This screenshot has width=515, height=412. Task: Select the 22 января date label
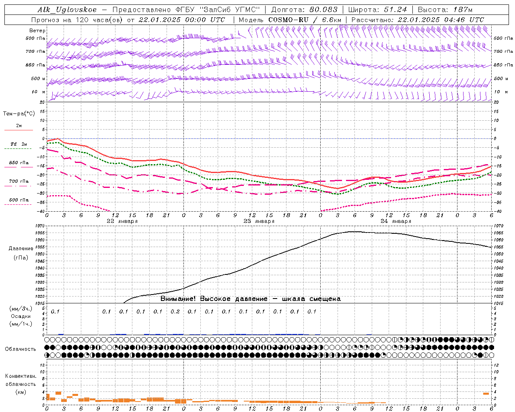pos(122,221)
